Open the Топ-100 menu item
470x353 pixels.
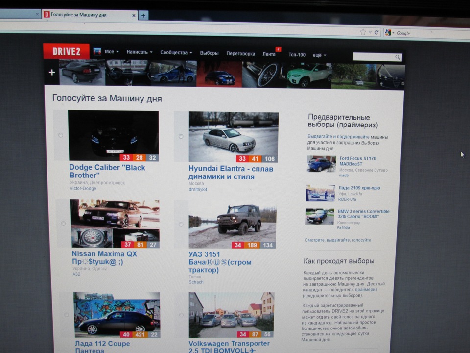(x=297, y=55)
